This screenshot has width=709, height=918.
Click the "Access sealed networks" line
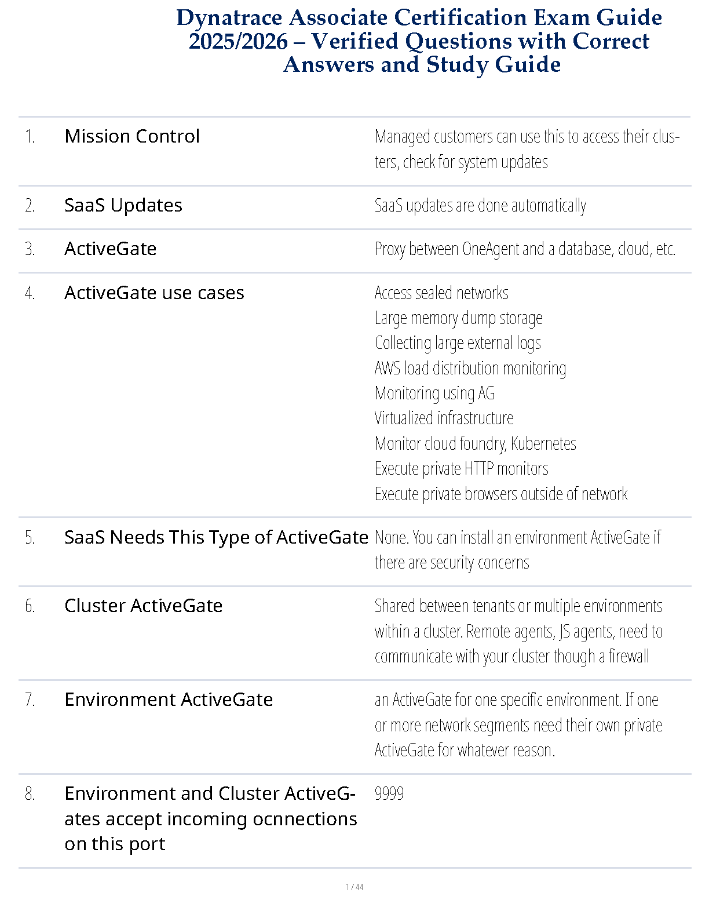441,293
